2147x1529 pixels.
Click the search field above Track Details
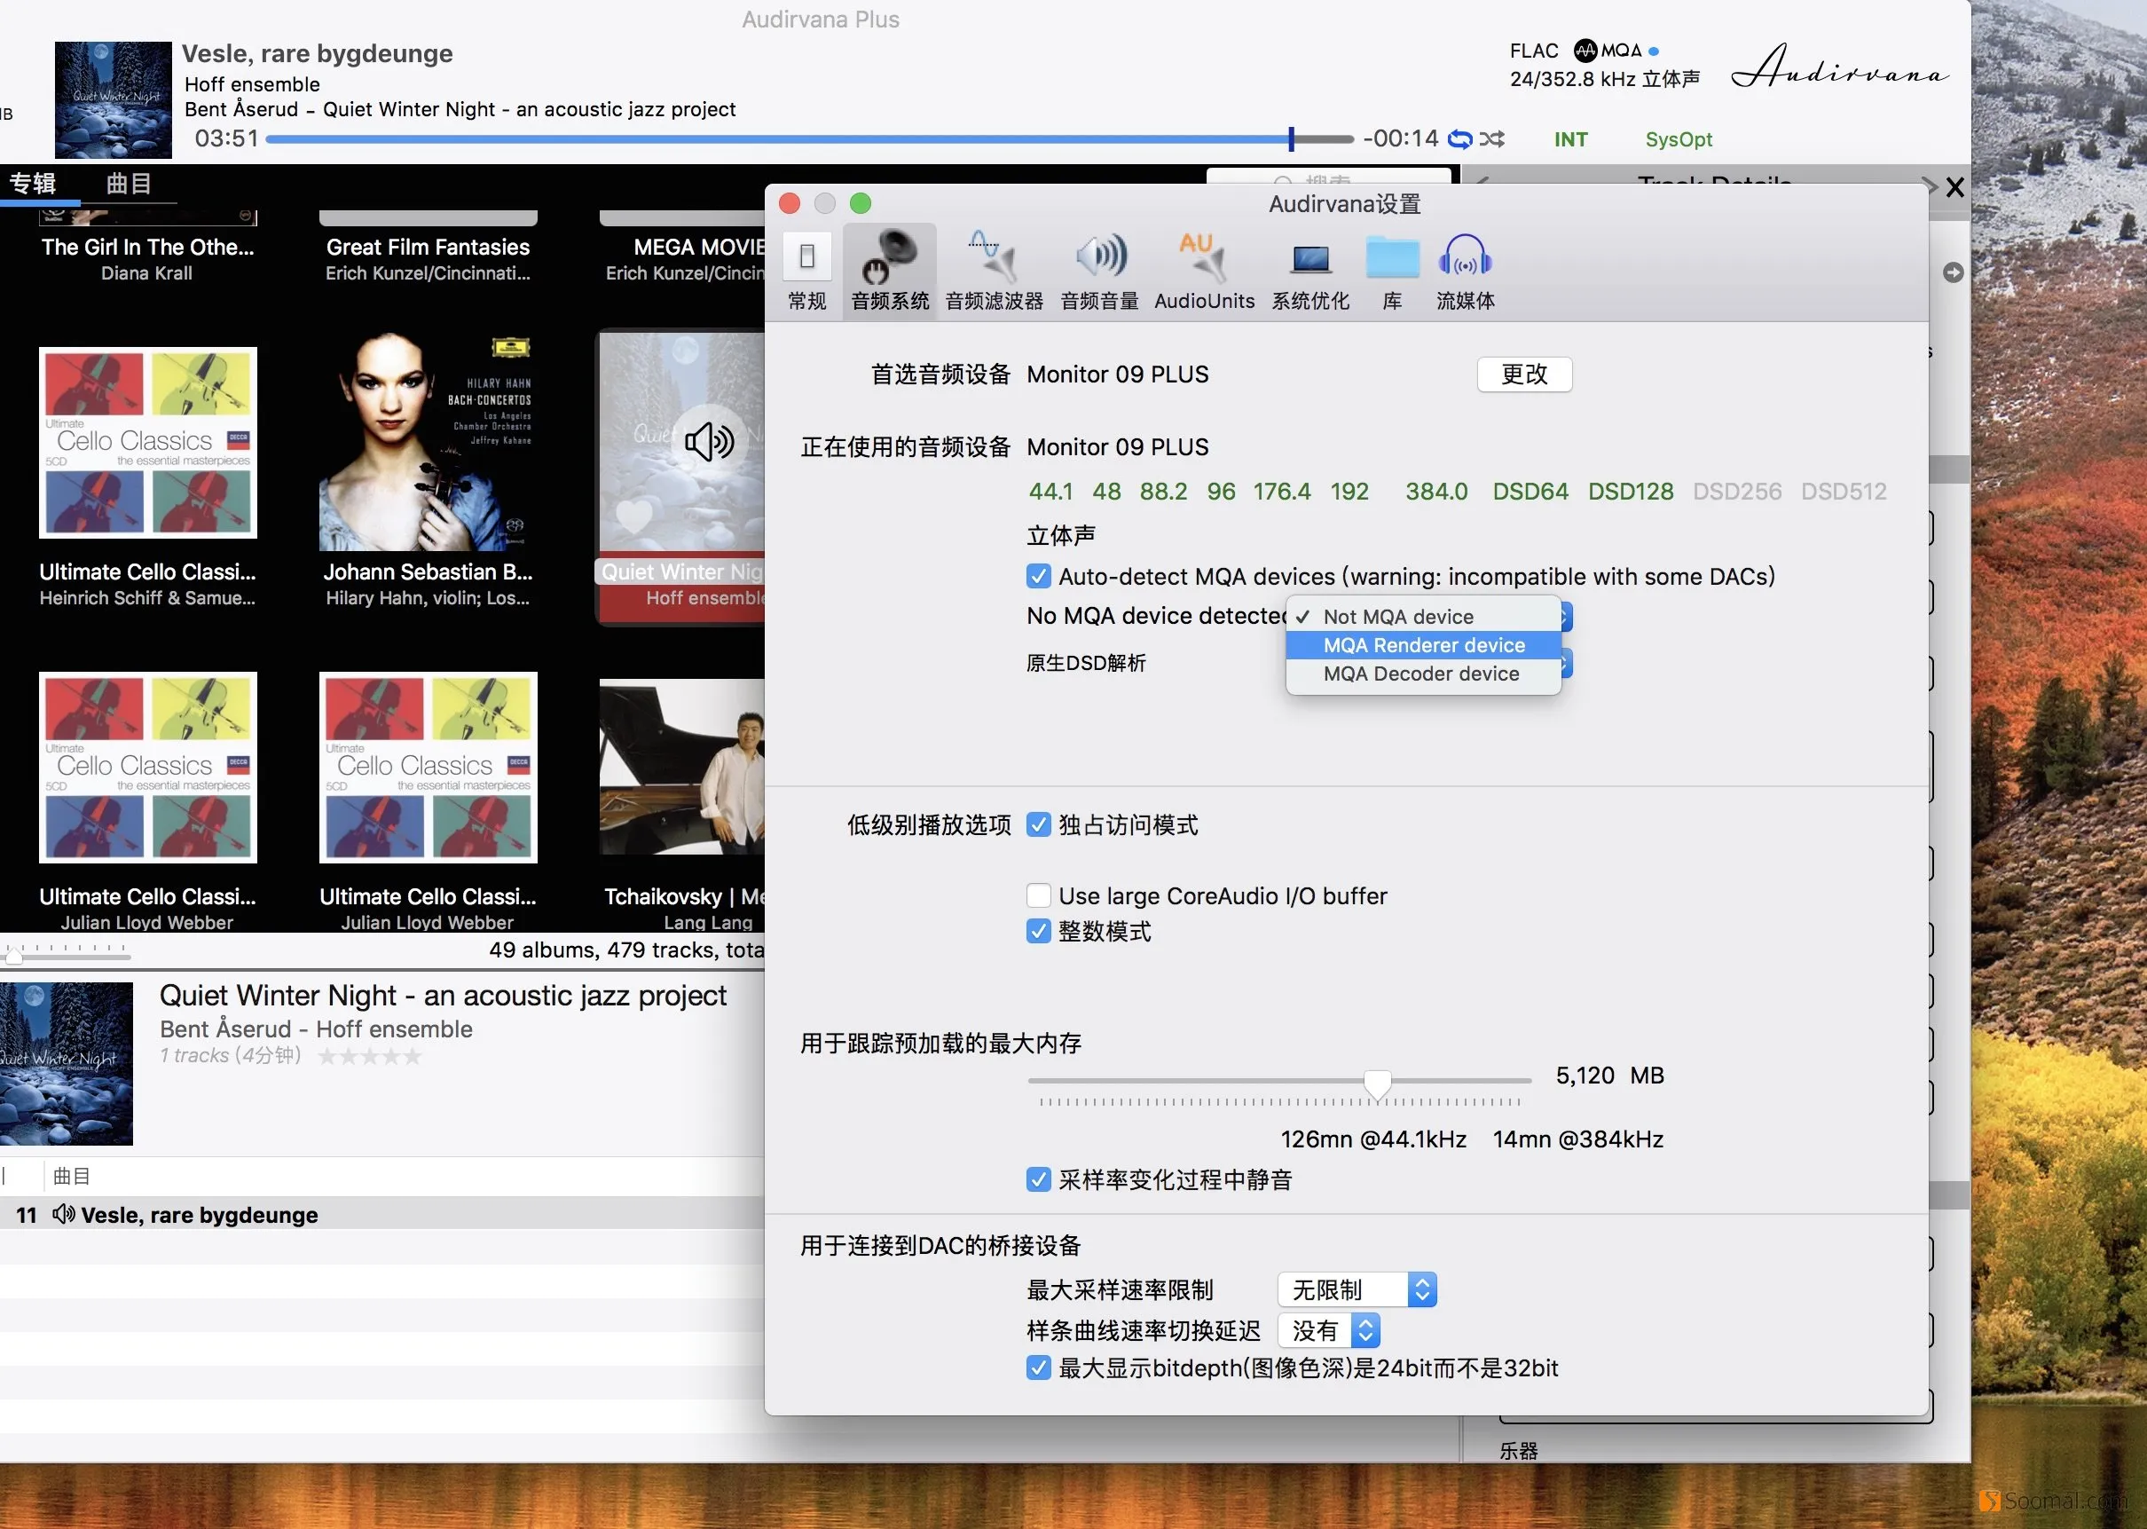(x=1328, y=176)
